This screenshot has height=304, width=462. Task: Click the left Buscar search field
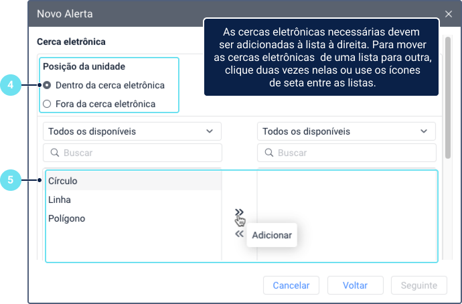[x=137, y=153]
